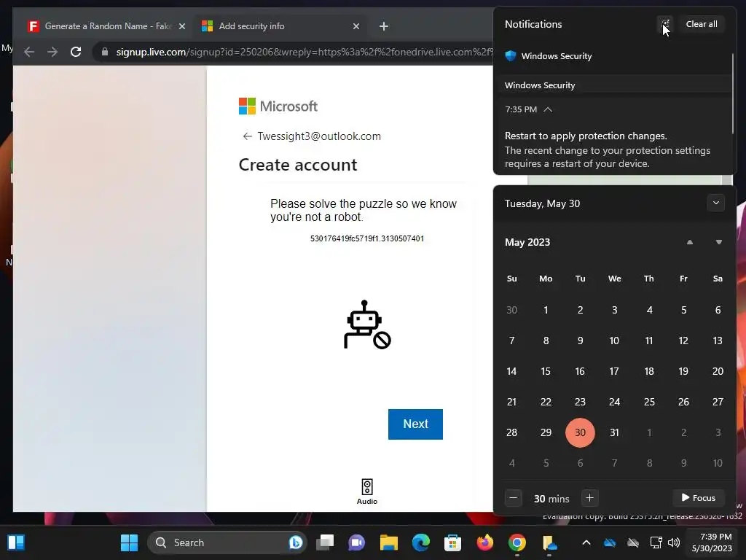Click the Notifications panel scrollbar
Screen dimensions: 746x560
pyautogui.click(x=732, y=93)
